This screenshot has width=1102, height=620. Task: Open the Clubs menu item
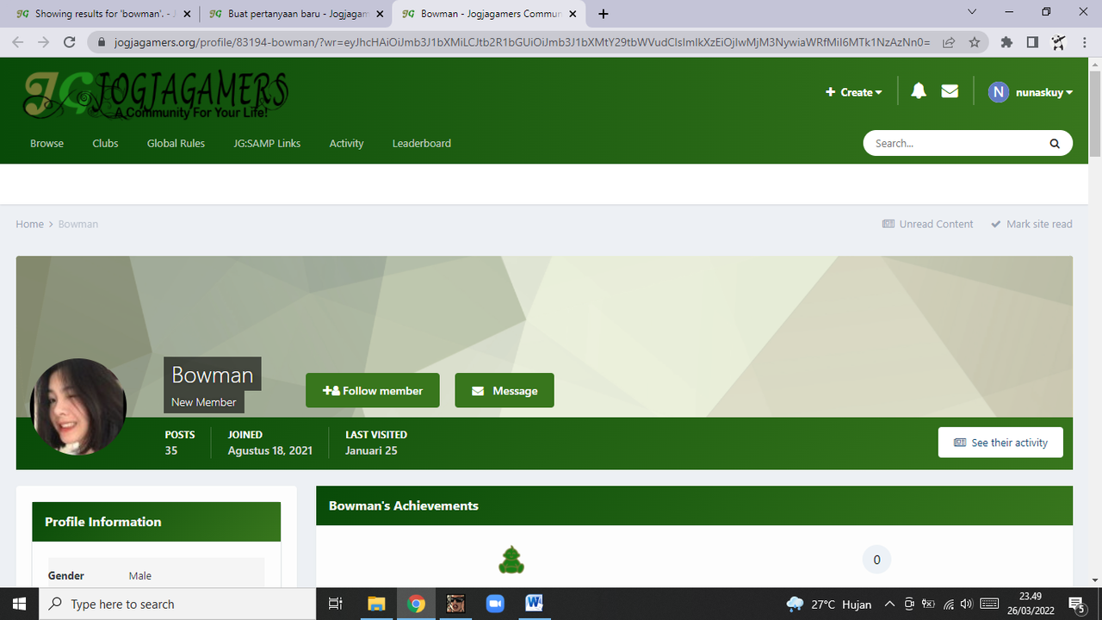tap(105, 143)
